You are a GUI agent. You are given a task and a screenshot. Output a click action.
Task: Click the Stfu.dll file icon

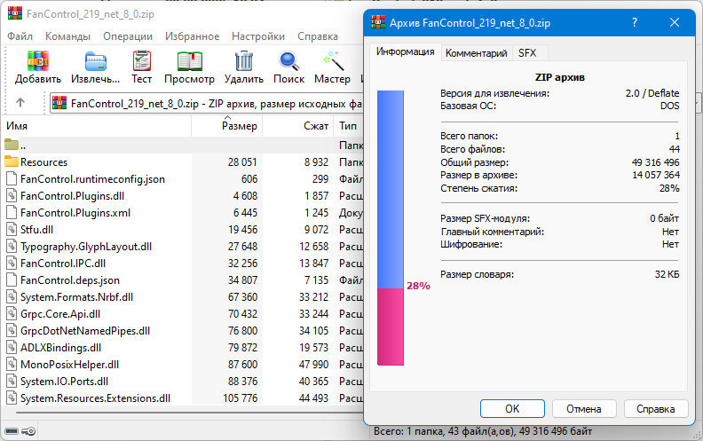12,230
